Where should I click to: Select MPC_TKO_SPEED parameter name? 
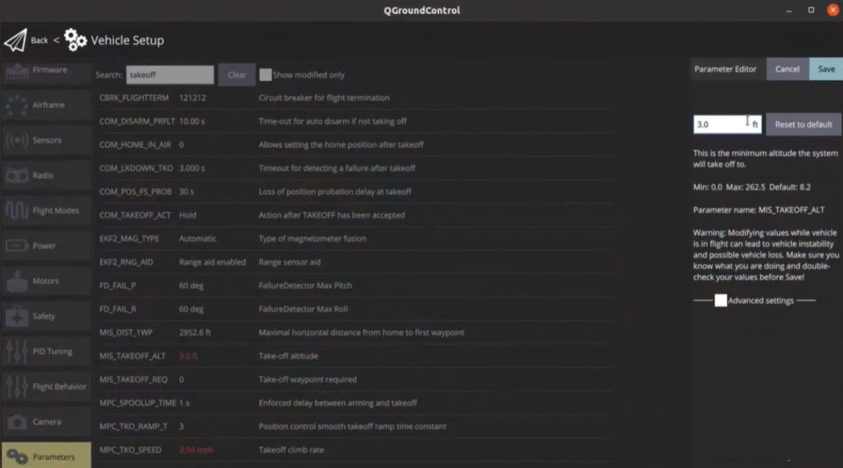(131, 450)
